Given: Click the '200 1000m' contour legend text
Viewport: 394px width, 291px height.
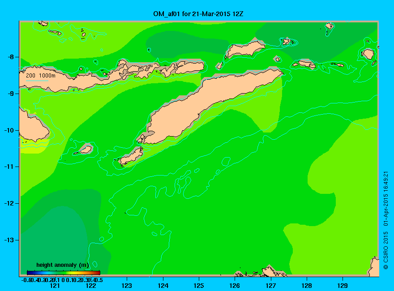Looking at the screenshot, I should click(x=41, y=75).
